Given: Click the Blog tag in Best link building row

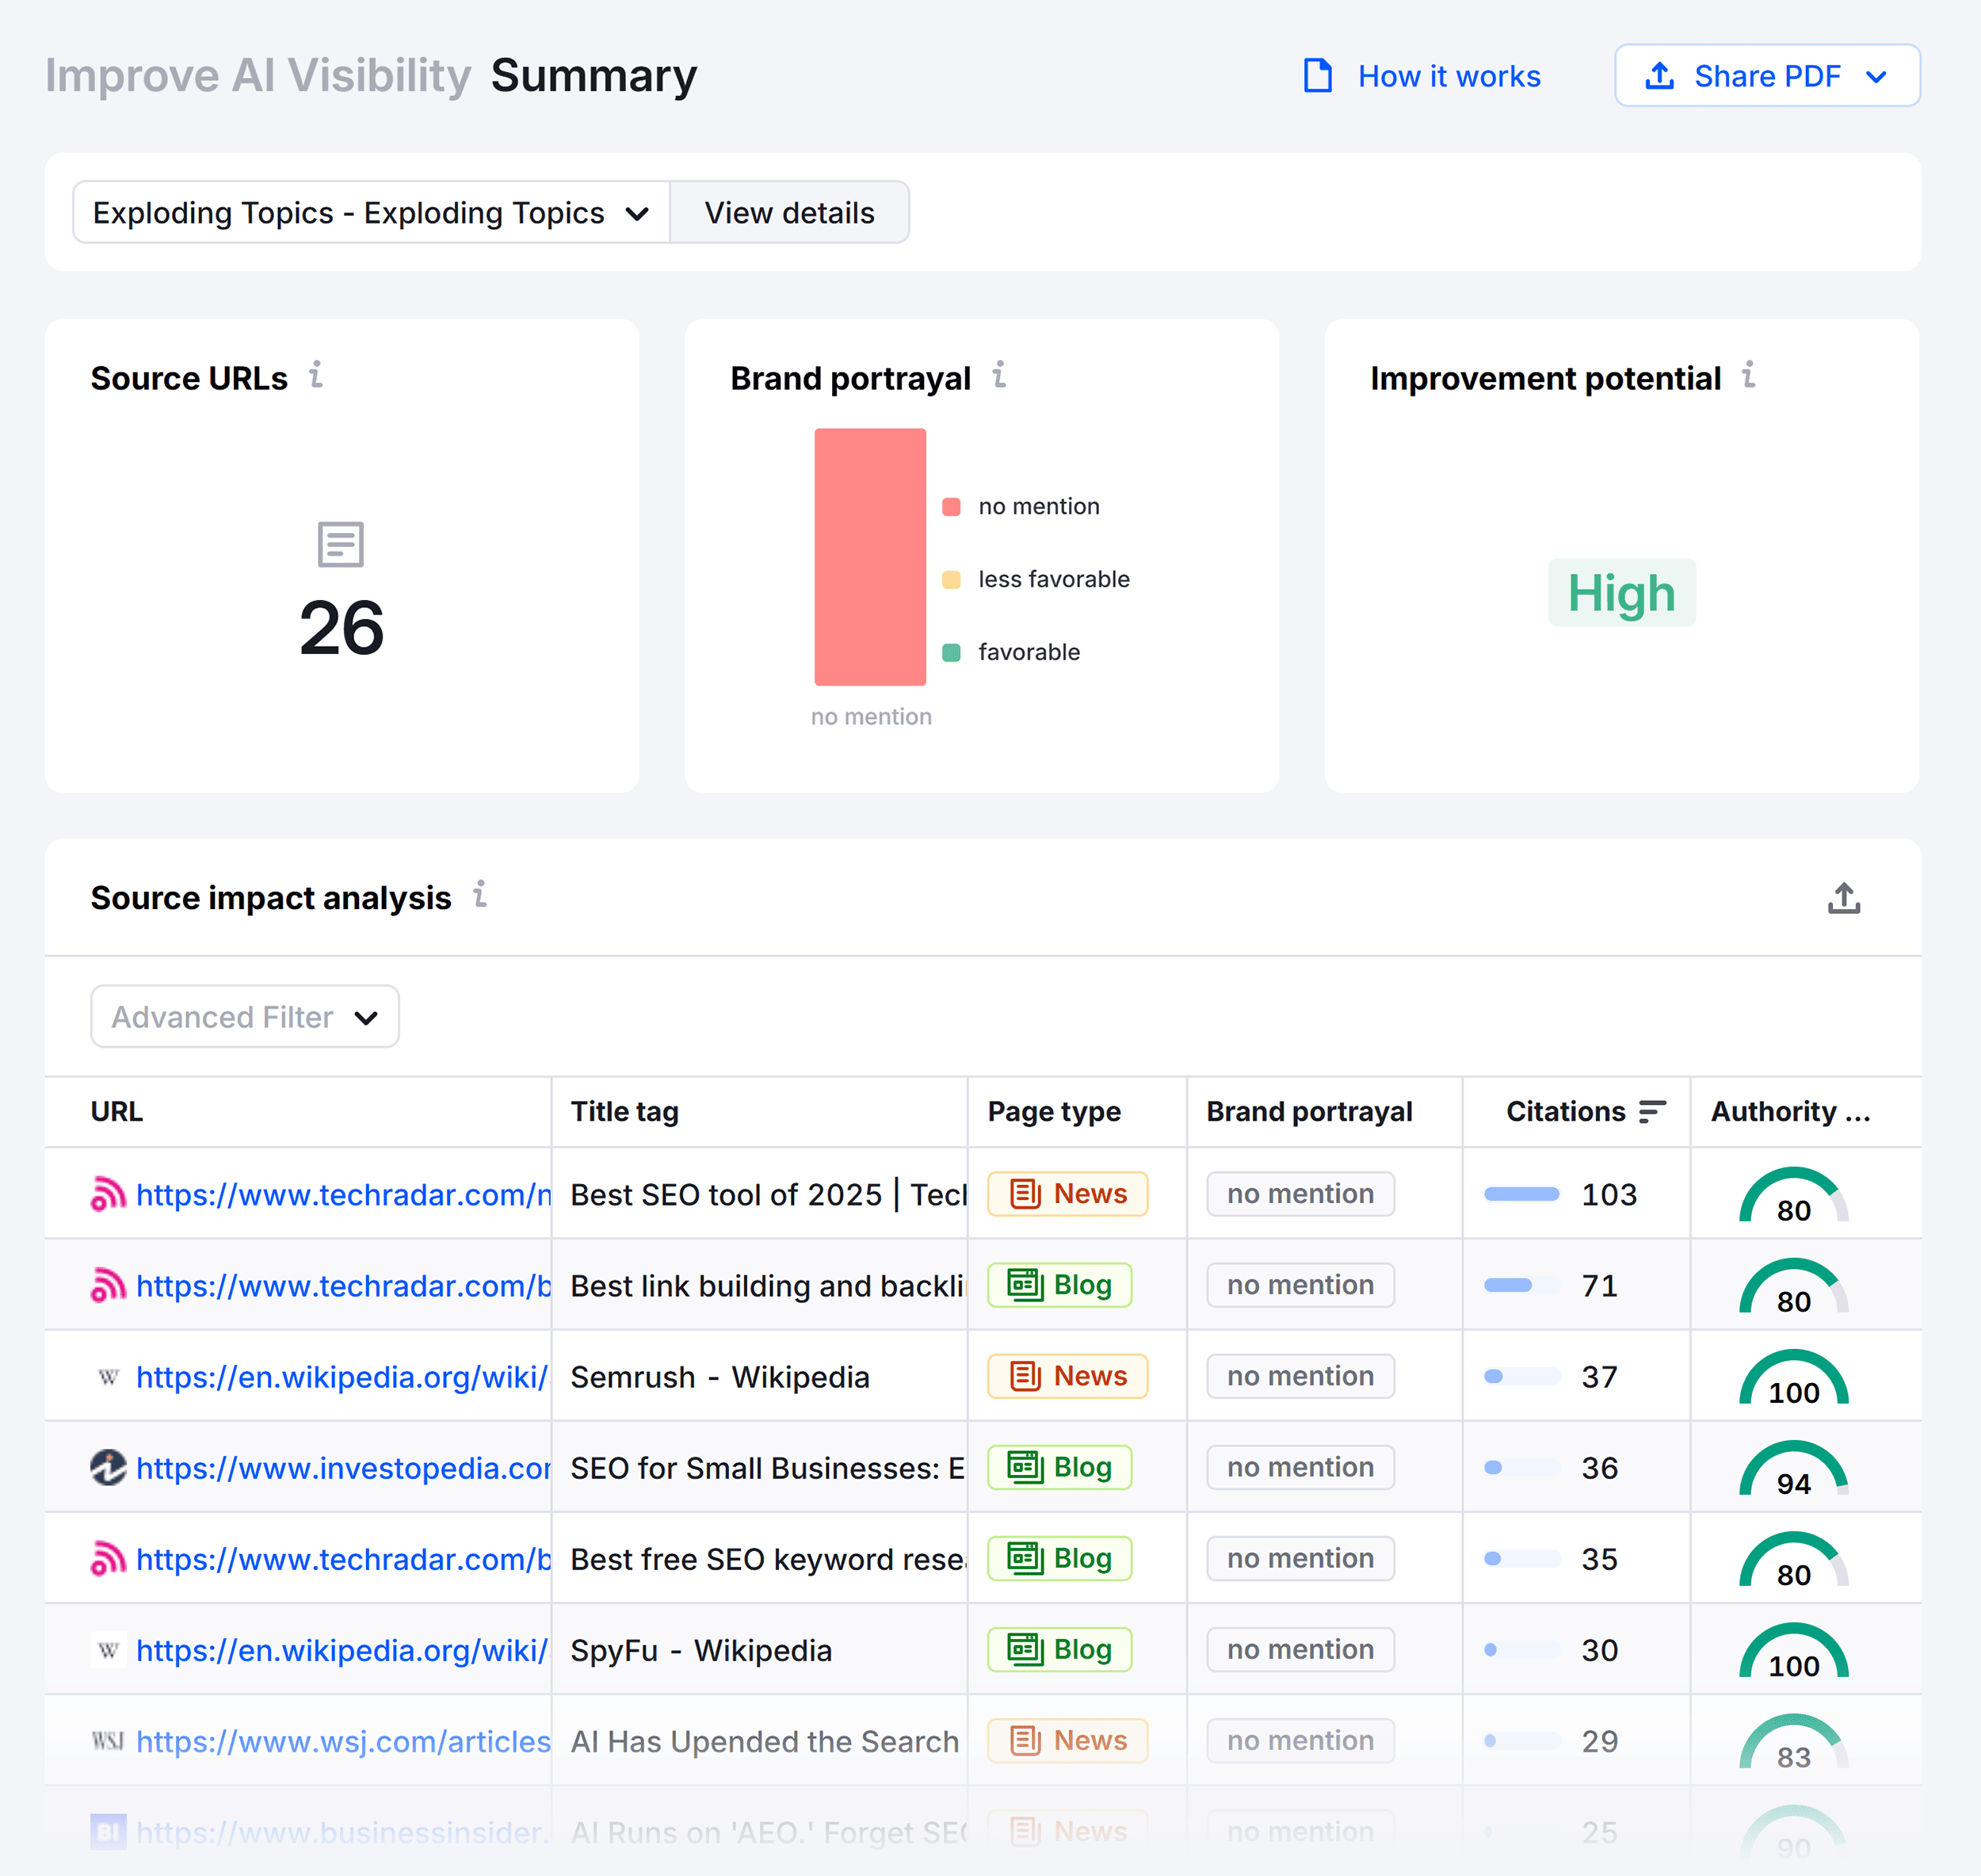Looking at the screenshot, I should [x=1059, y=1285].
